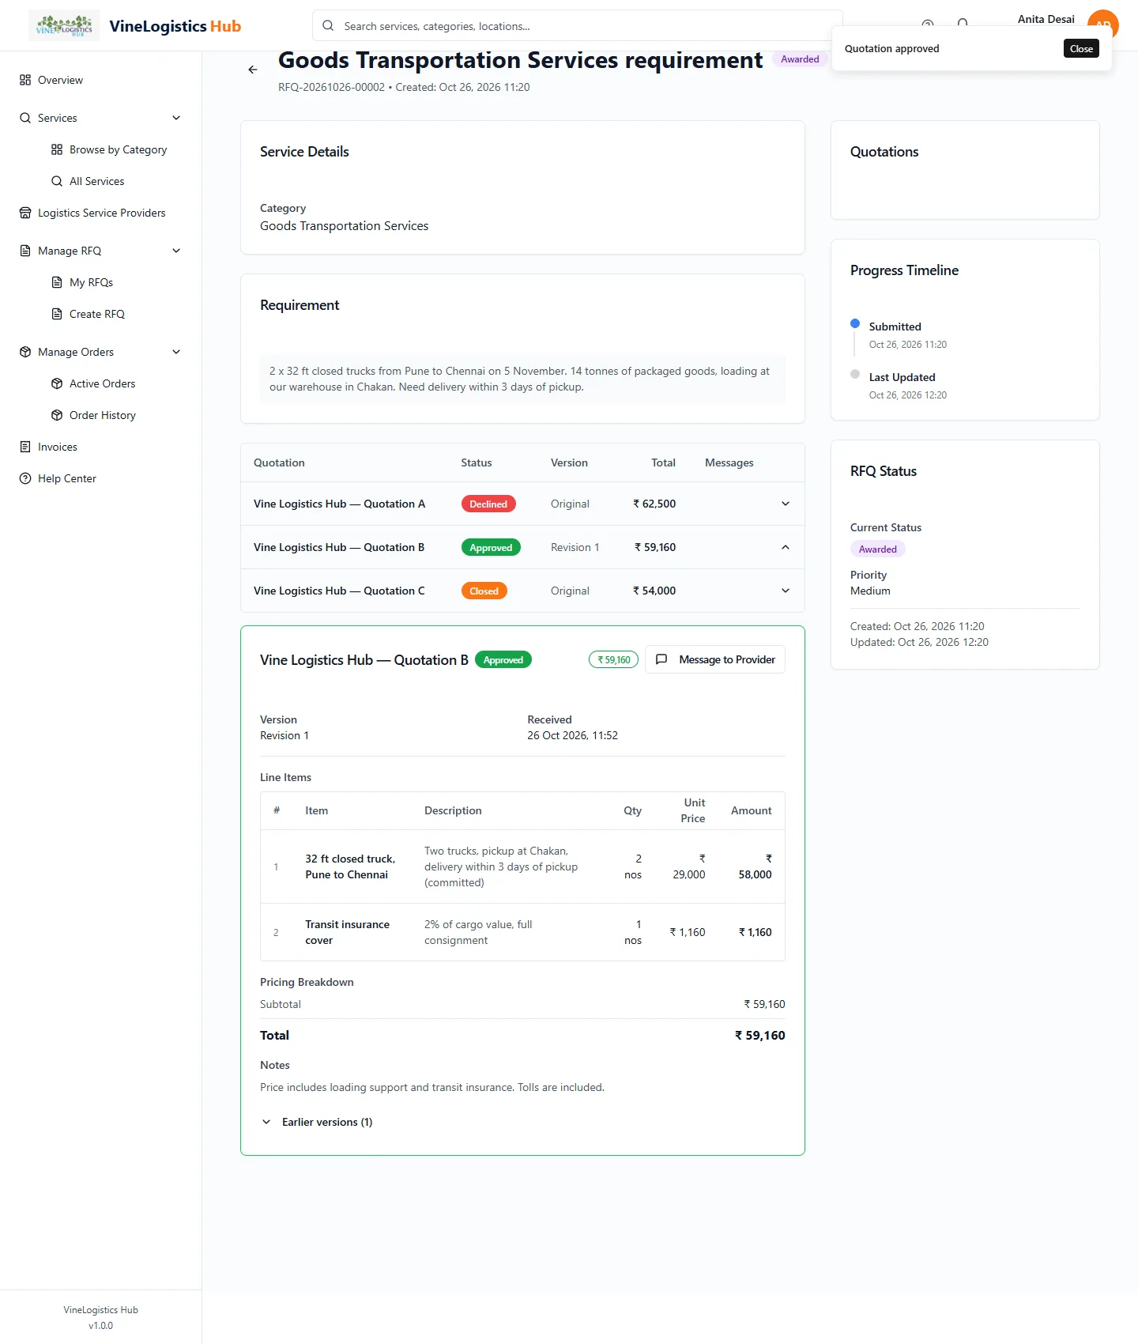Image resolution: width=1138 pixels, height=1344 pixels.
Task: Click the Manage Orders package icon
Action: click(x=25, y=352)
